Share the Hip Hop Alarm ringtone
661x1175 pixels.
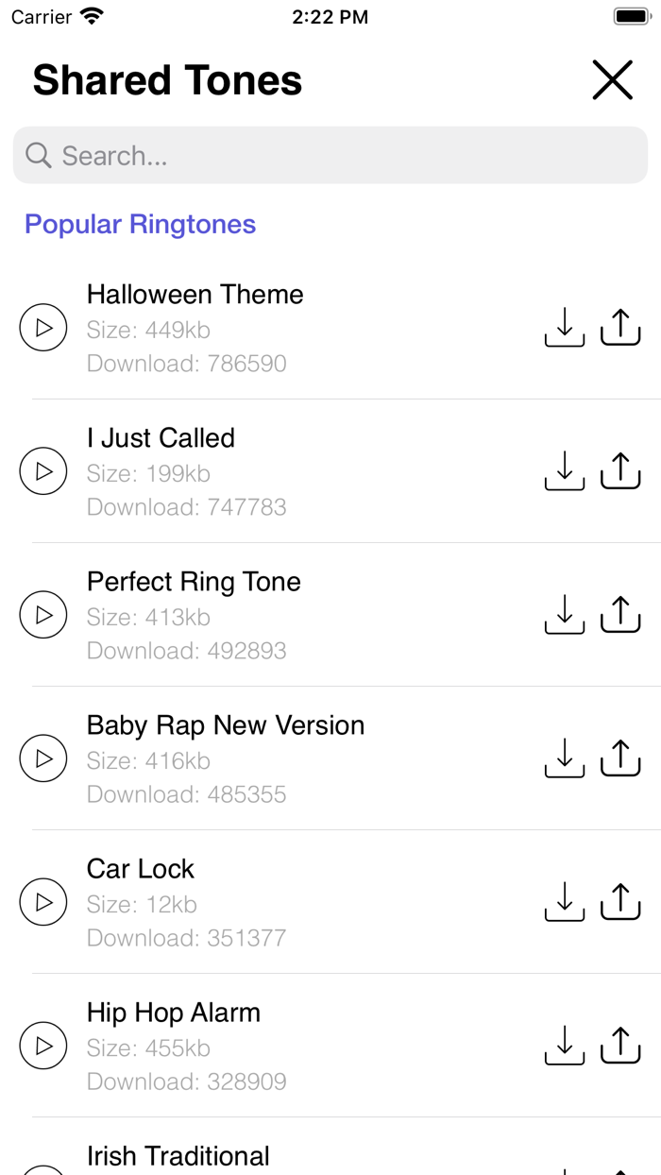[619, 1045]
